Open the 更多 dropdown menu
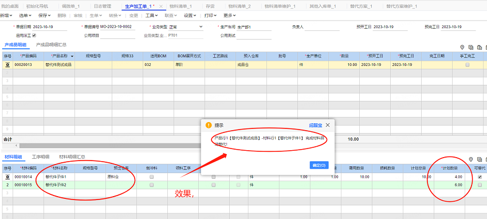This screenshot has height=219, width=487. click(x=230, y=15)
